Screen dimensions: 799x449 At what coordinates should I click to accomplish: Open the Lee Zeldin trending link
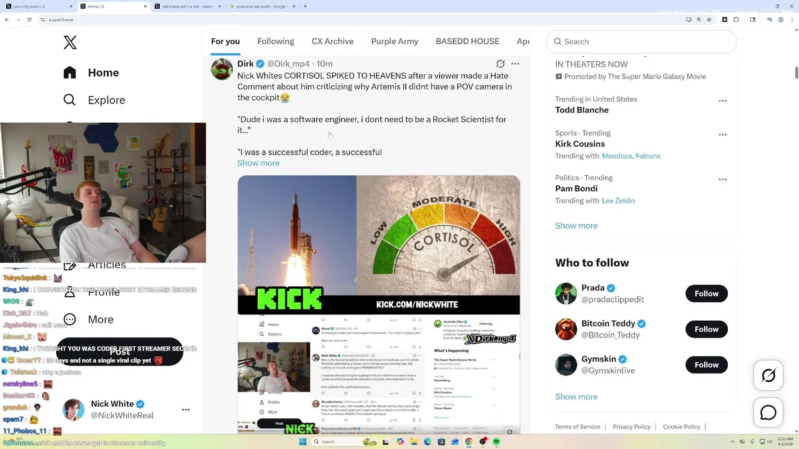pyautogui.click(x=619, y=201)
